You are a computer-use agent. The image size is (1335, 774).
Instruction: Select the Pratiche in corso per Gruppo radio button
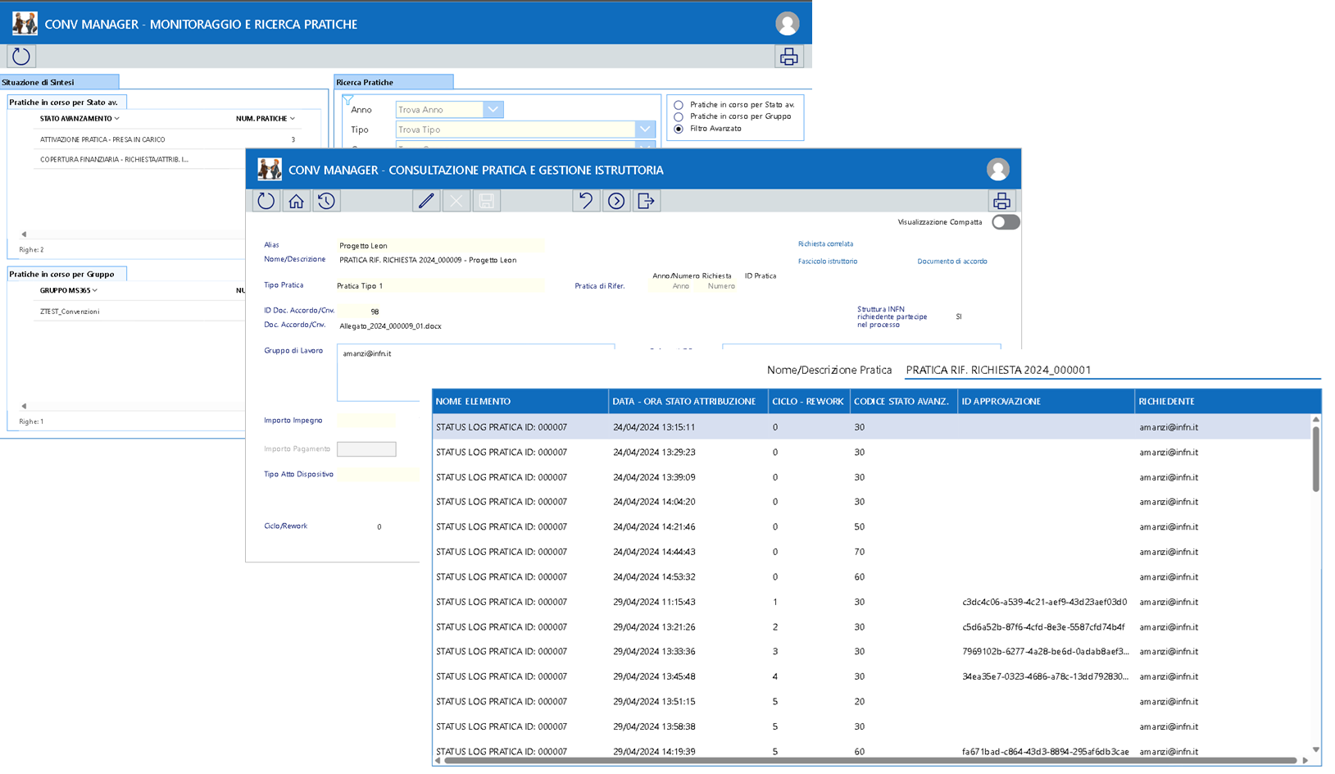point(679,116)
